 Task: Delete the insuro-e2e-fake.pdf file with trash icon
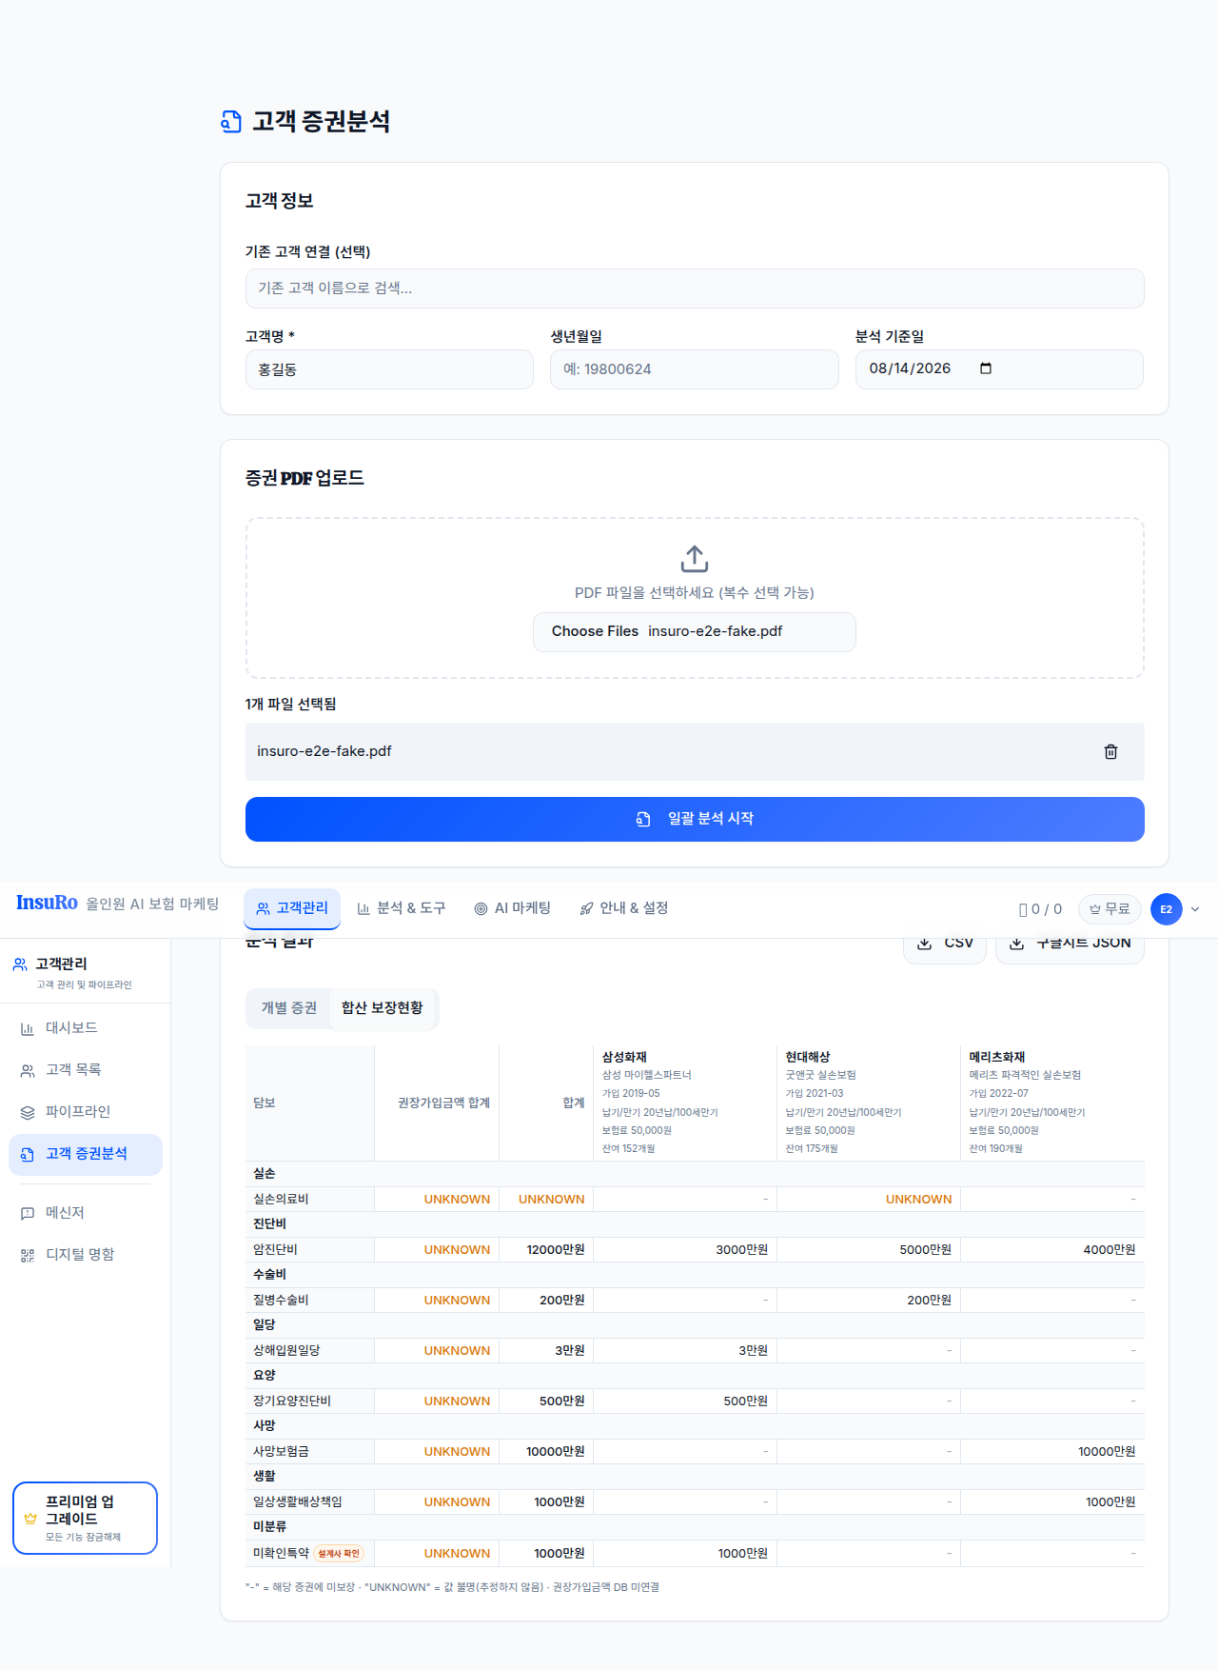tap(1110, 752)
